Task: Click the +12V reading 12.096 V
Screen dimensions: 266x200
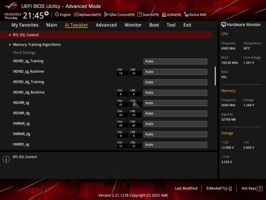Action: point(228,148)
